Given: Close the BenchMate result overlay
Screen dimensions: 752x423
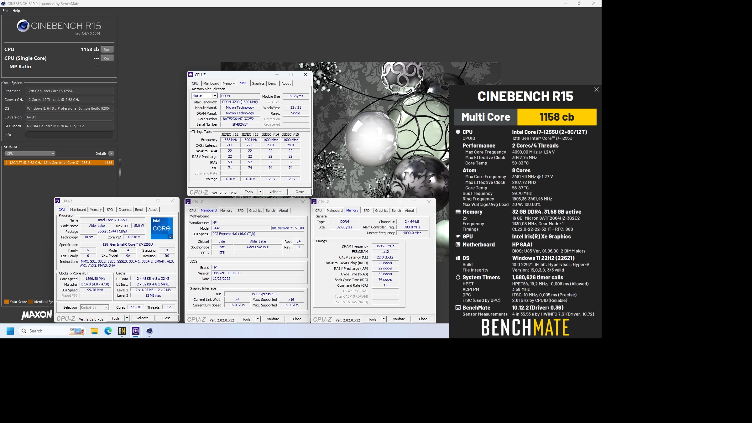Looking at the screenshot, I should coord(596,90).
